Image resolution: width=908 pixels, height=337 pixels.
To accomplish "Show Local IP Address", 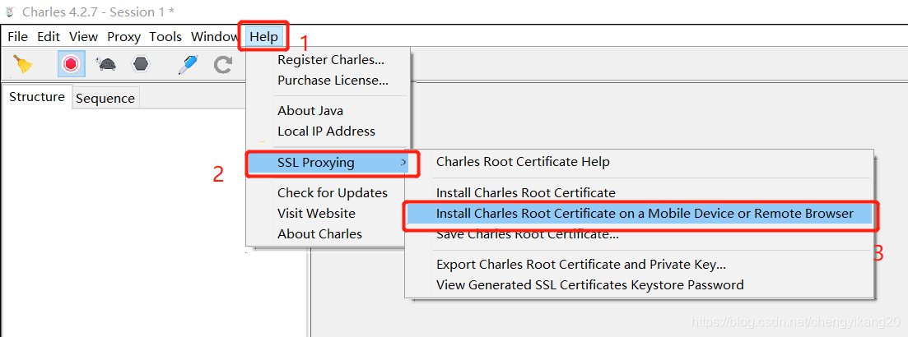I will click(x=326, y=132).
